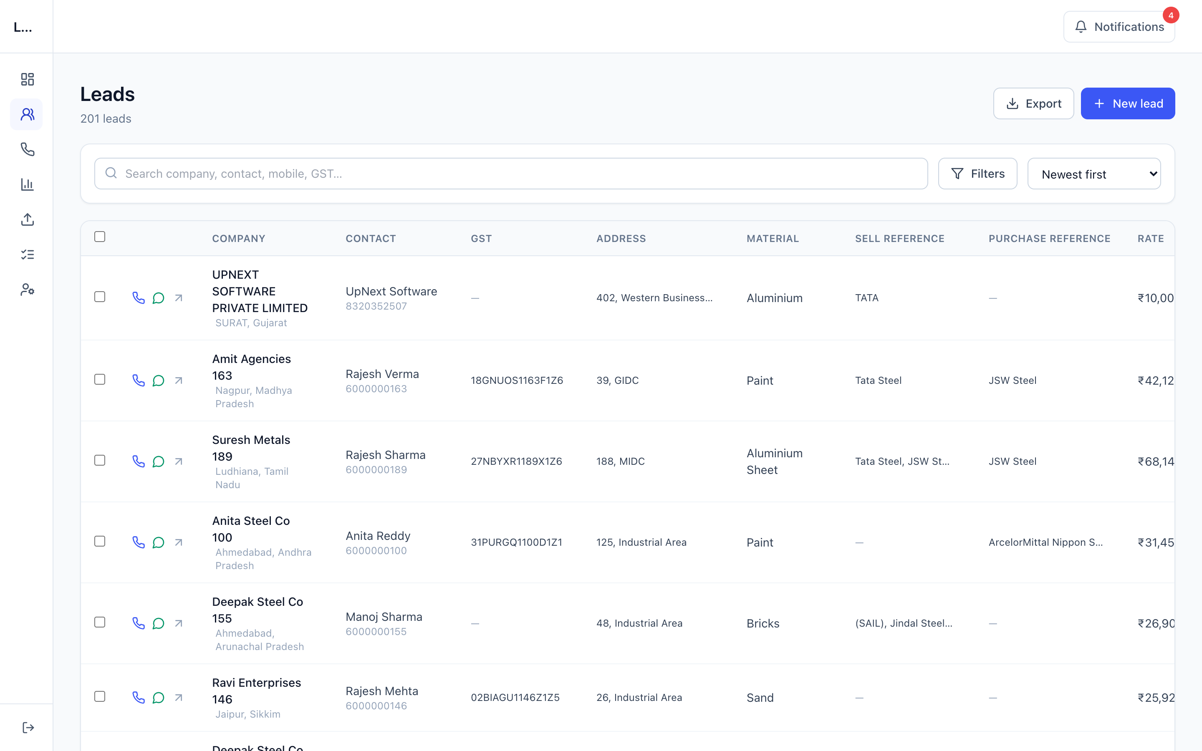Image resolution: width=1202 pixels, height=751 pixels.
Task: Open the Newest first sort dropdown
Action: click(1094, 174)
